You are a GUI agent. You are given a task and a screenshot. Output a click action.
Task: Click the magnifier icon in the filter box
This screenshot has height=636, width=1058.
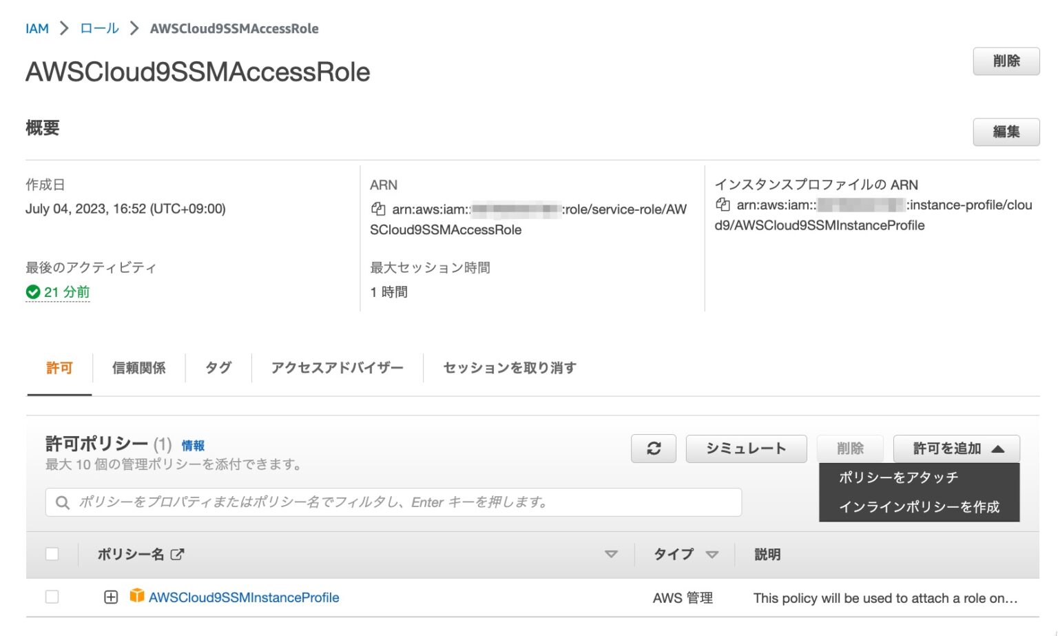pos(63,502)
